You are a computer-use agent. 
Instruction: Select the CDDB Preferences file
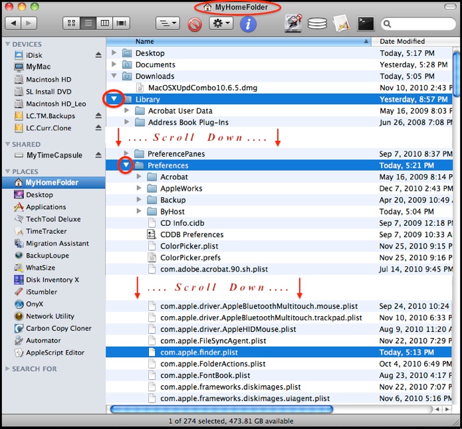pyautogui.click(x=192, y=234)
